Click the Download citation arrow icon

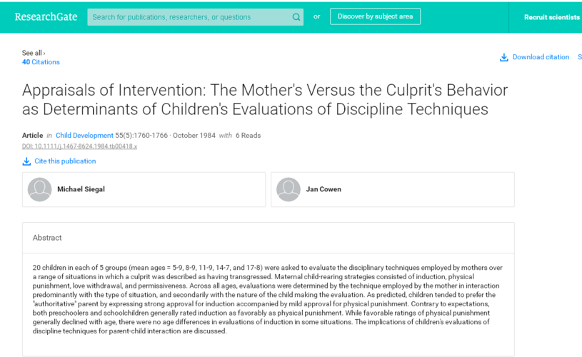(503, 57)
